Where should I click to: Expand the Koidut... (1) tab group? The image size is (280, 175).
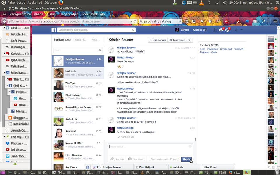point(4,53)
